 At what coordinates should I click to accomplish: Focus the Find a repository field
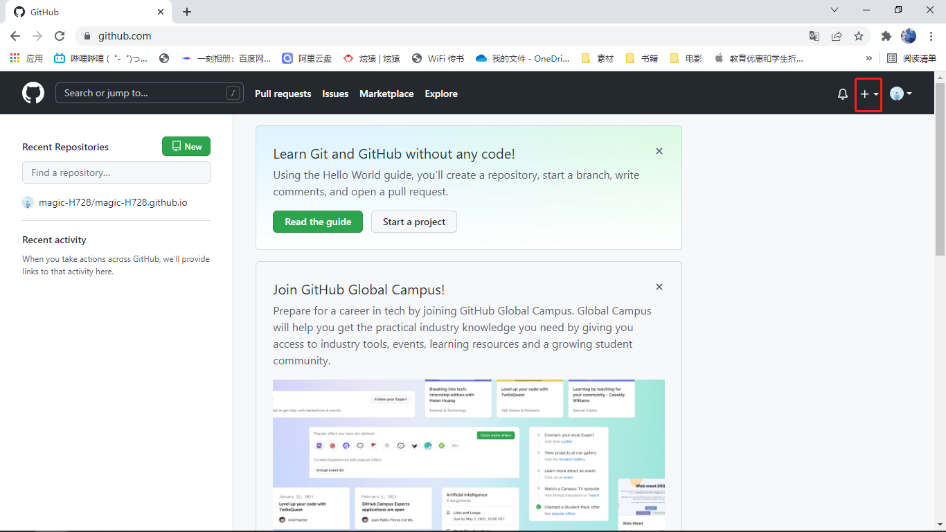pyautogui.click(x=116, y=172)
